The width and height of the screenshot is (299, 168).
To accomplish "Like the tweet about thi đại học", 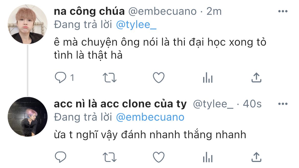I will pos(159,78).
